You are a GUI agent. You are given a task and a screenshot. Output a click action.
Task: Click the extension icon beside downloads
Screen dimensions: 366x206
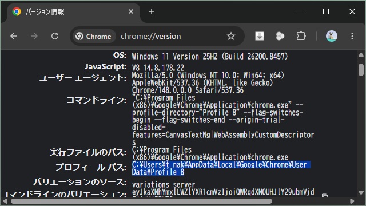pyautogui.click(x=280, y=36)
